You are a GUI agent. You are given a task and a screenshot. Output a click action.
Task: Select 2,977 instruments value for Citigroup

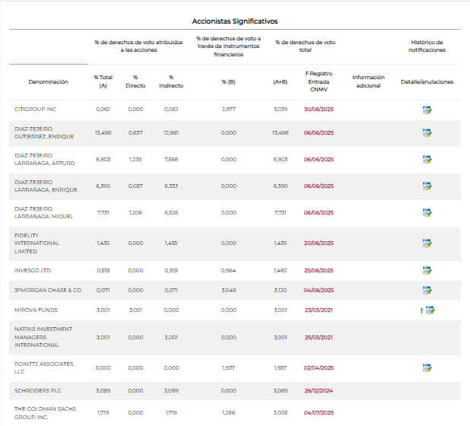coord(228,109)
